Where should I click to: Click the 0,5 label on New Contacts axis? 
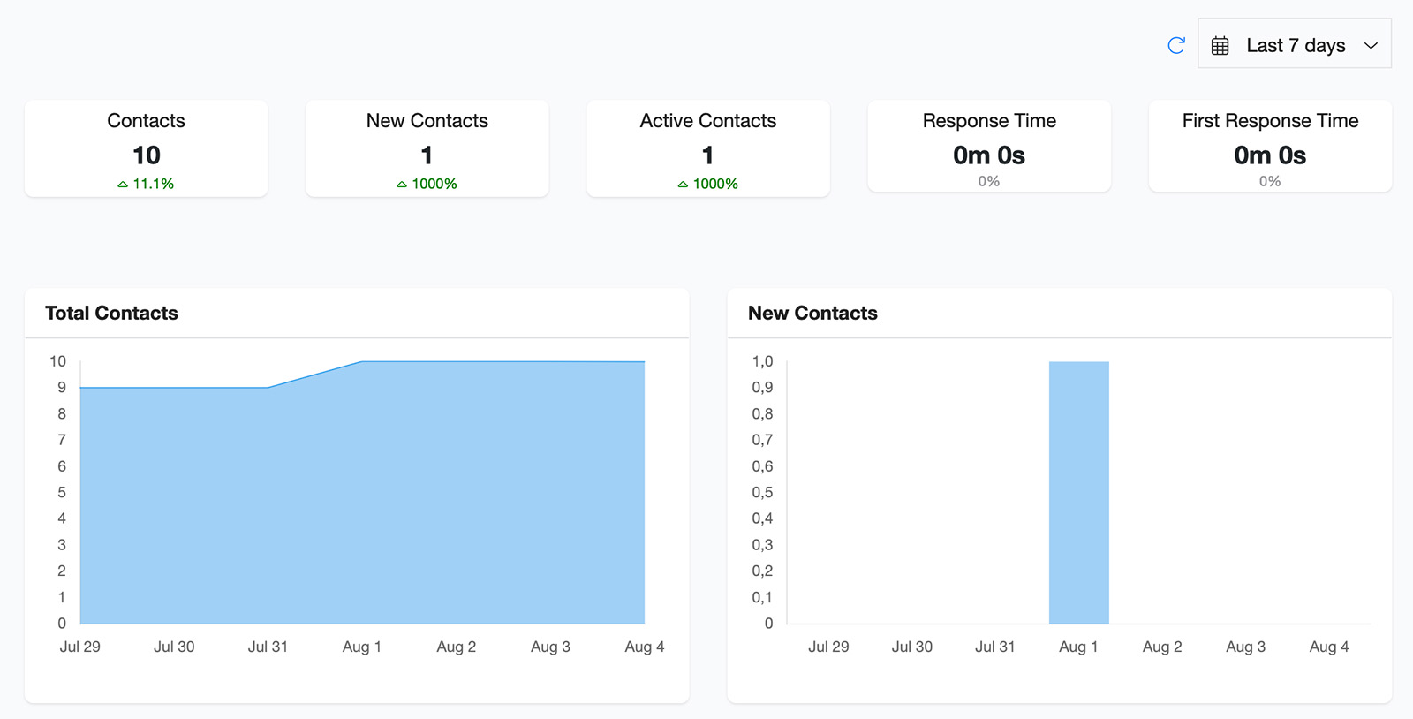pos(762,492)
